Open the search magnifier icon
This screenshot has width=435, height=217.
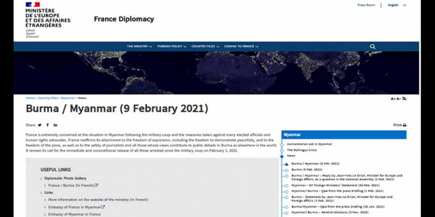[x=372, y=46]
